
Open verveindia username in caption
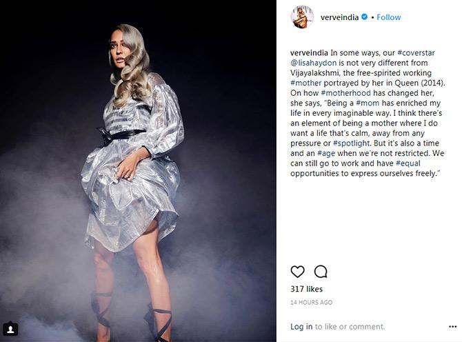point(309,53)
